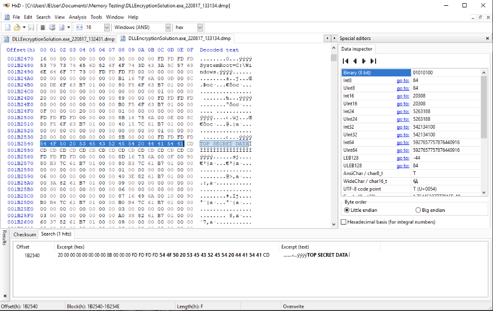Image resolution: width=493 pixels, height=311 pixels.
Task: Open the Edit menu
Action: tap(28, 17)
